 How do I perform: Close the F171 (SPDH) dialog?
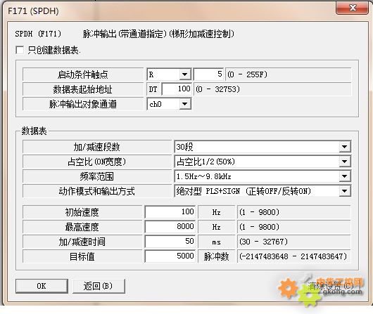(x=353, y=8)
